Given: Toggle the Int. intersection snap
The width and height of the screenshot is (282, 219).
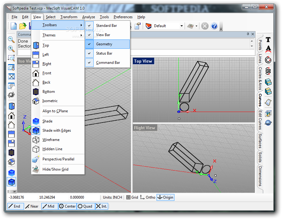Looking at the screenshot, I should pos(102,206).
